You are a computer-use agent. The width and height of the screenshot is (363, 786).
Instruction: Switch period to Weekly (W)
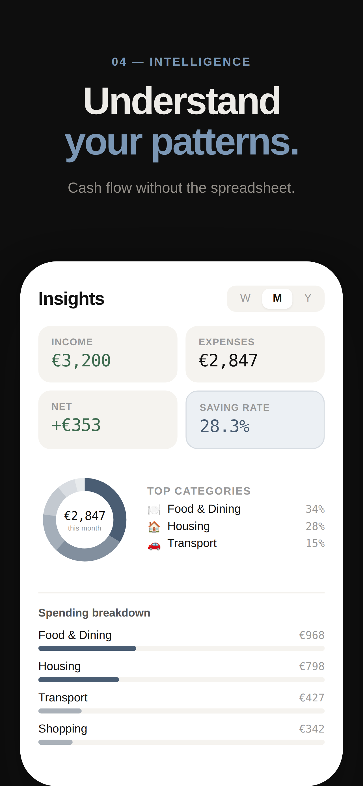(x=245, y=298)
